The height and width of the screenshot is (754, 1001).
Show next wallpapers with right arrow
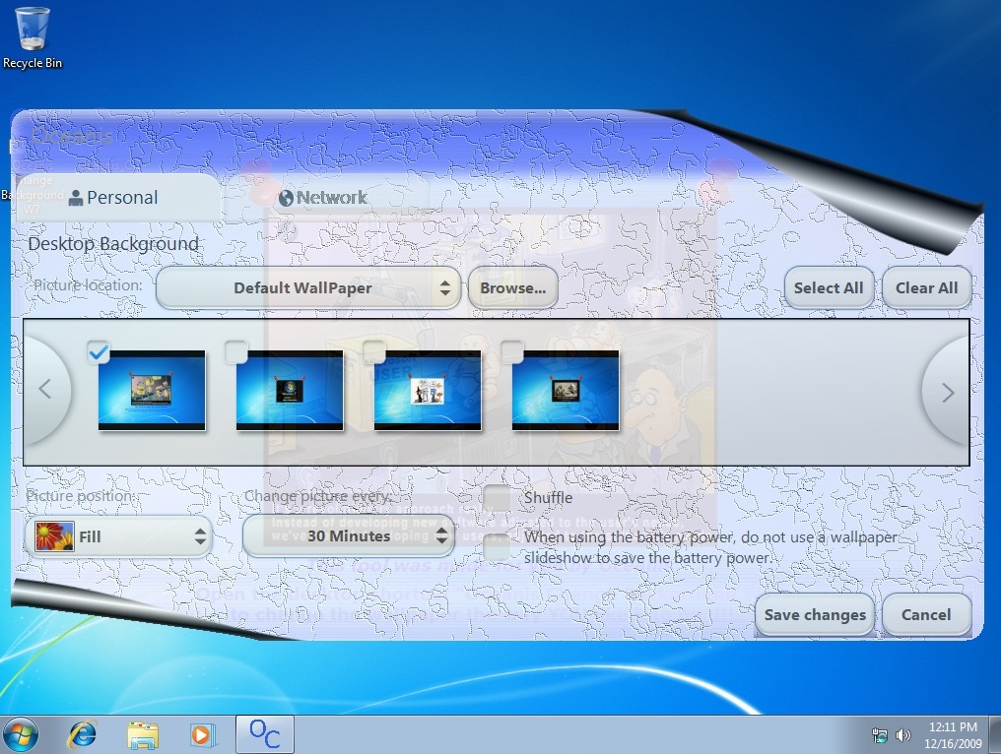pyautogui.click(x=948, y=393)
